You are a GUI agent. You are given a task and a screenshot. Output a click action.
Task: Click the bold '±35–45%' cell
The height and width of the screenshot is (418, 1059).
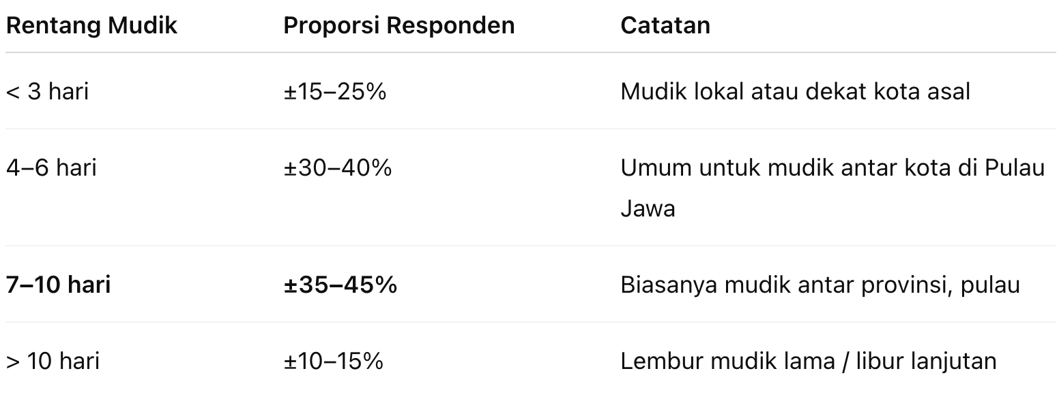[x=340, y=285]
